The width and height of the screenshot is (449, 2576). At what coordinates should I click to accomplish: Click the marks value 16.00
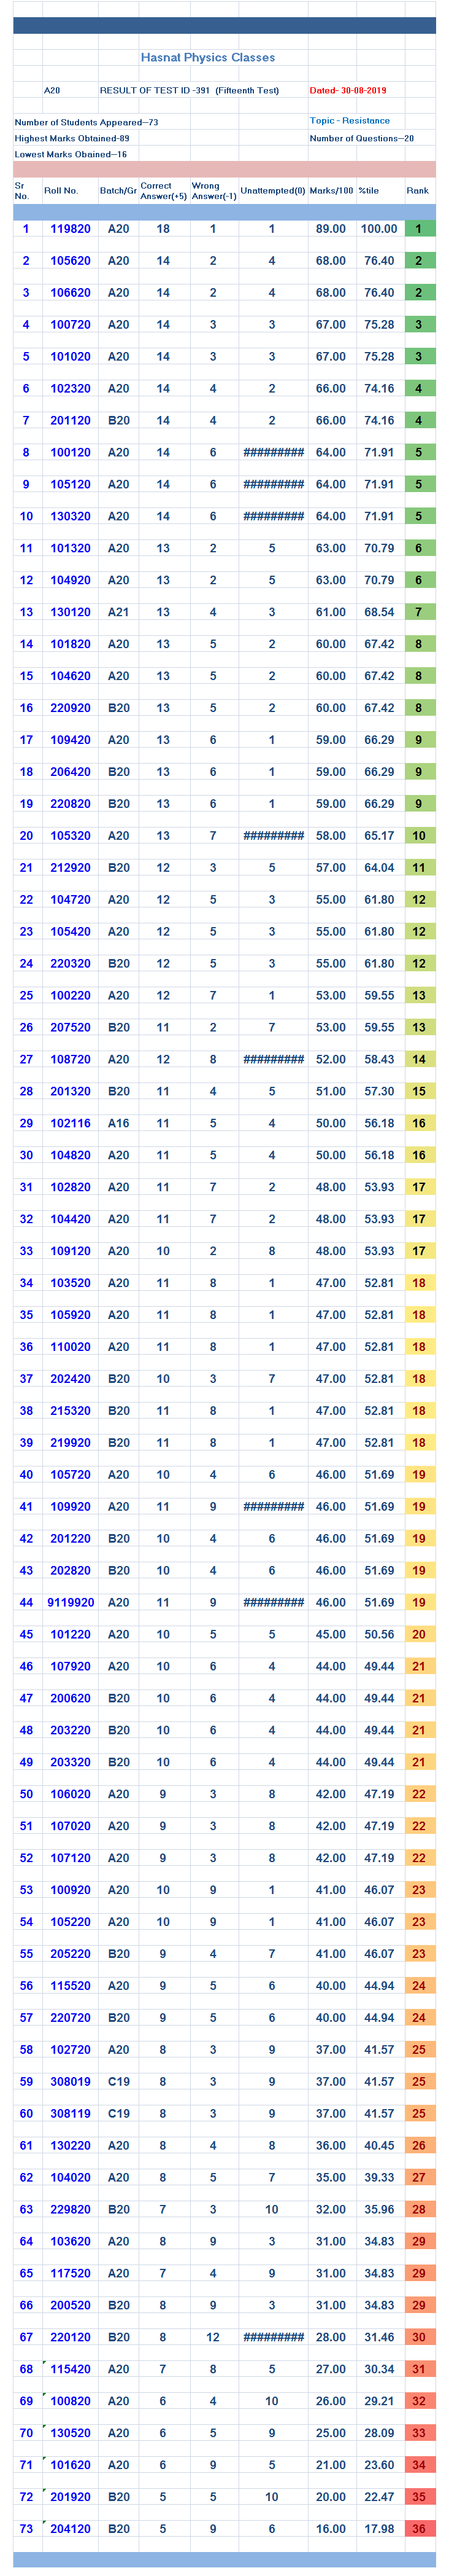(x=330, y=2529)
